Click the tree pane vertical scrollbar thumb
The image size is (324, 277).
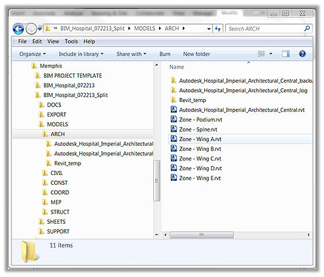(157, 181)
